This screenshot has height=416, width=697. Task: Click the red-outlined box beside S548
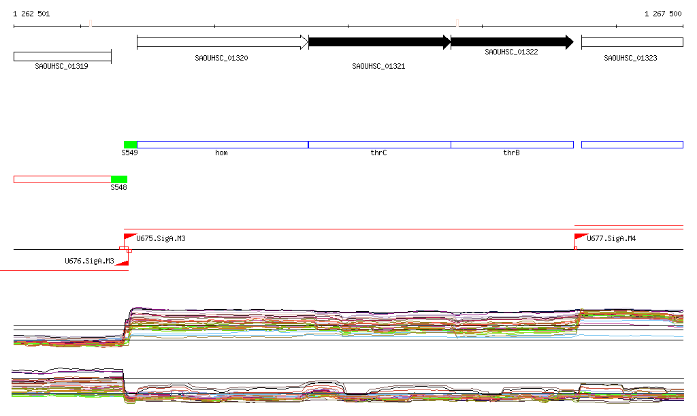(x=62, y=179)
